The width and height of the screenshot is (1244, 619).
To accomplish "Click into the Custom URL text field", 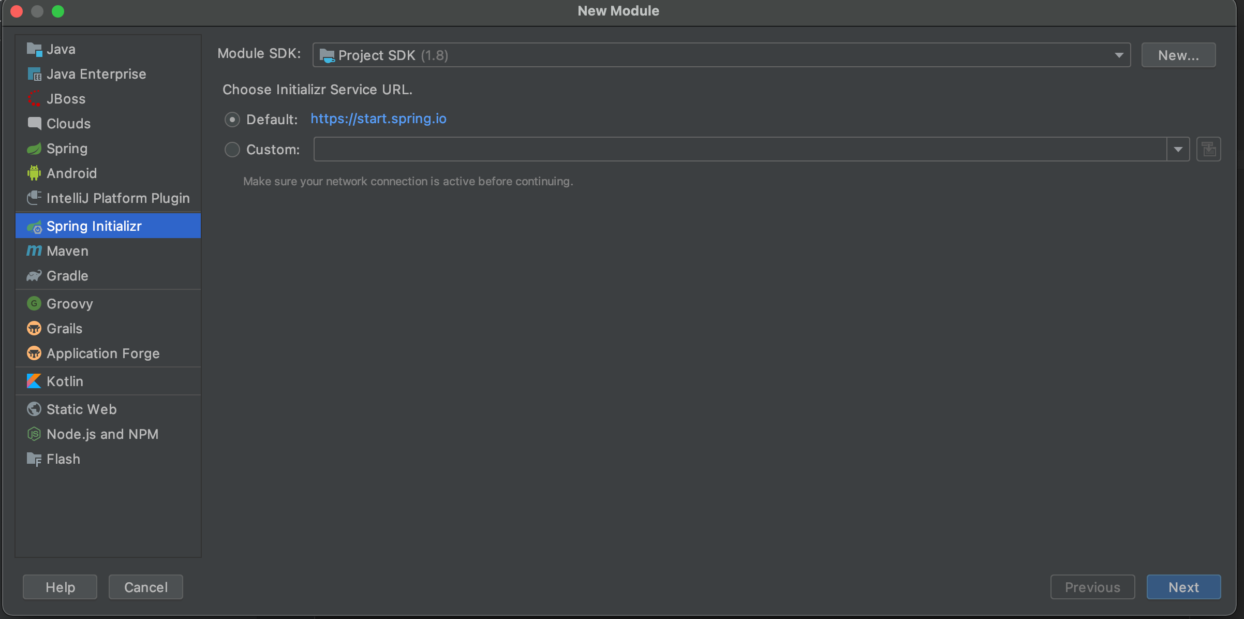I will [740, 150].
